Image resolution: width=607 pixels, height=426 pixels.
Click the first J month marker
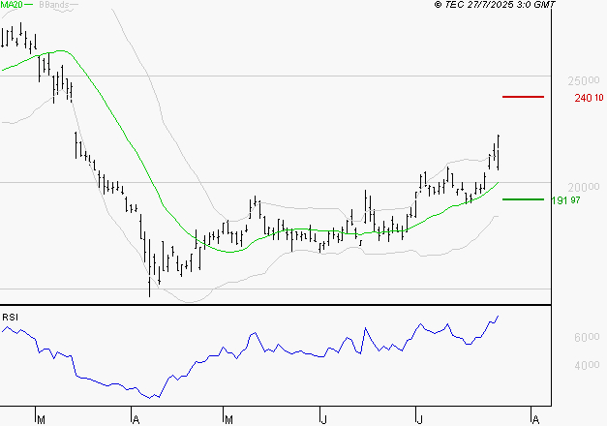coord(324,420)
